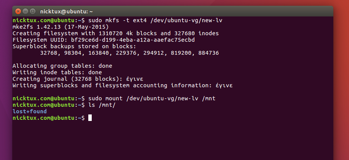The image size is (349, 160).
Task: Minimize the terminal window
Action: tap(25, 11)
